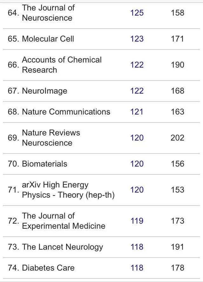
Task: Click the Biomaterials publication name
Action: pyautogui.click(x=44, y=164)
